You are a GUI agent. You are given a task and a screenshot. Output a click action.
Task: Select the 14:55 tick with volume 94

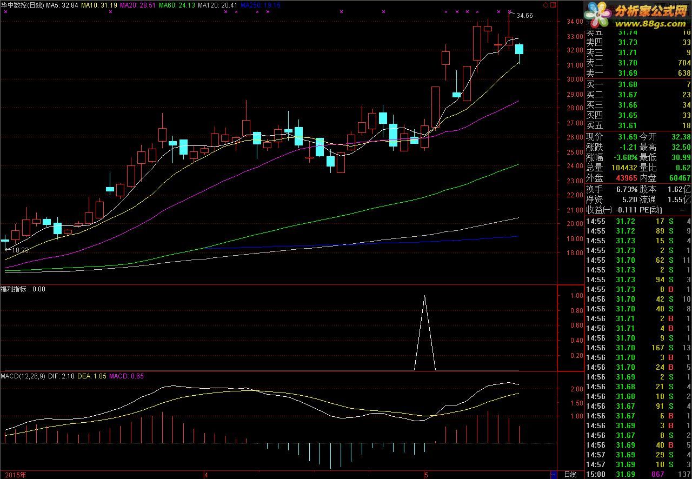[x=638, y=280]
